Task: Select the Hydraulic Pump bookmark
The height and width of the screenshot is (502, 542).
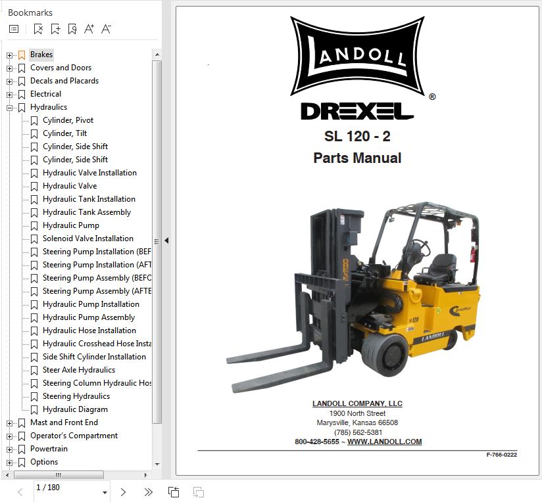Action: pyautogui.click(x=71, y=225)
